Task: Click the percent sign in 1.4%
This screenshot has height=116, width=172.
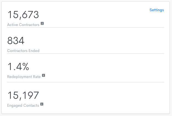Action: (25, 67)
